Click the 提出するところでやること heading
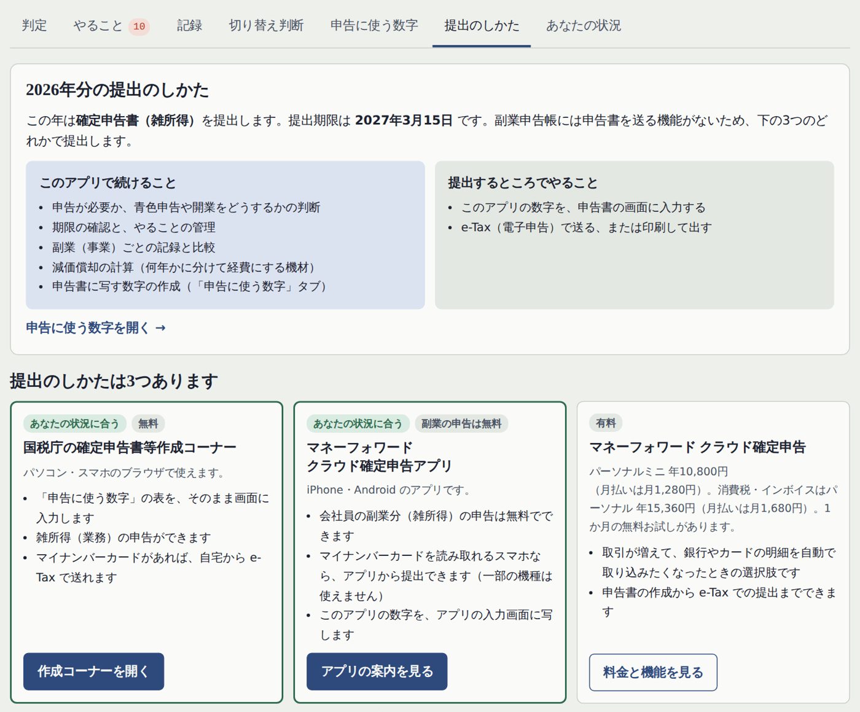Image resolution: width=860 pixels, height=712 pixels. tap(523, 183)
